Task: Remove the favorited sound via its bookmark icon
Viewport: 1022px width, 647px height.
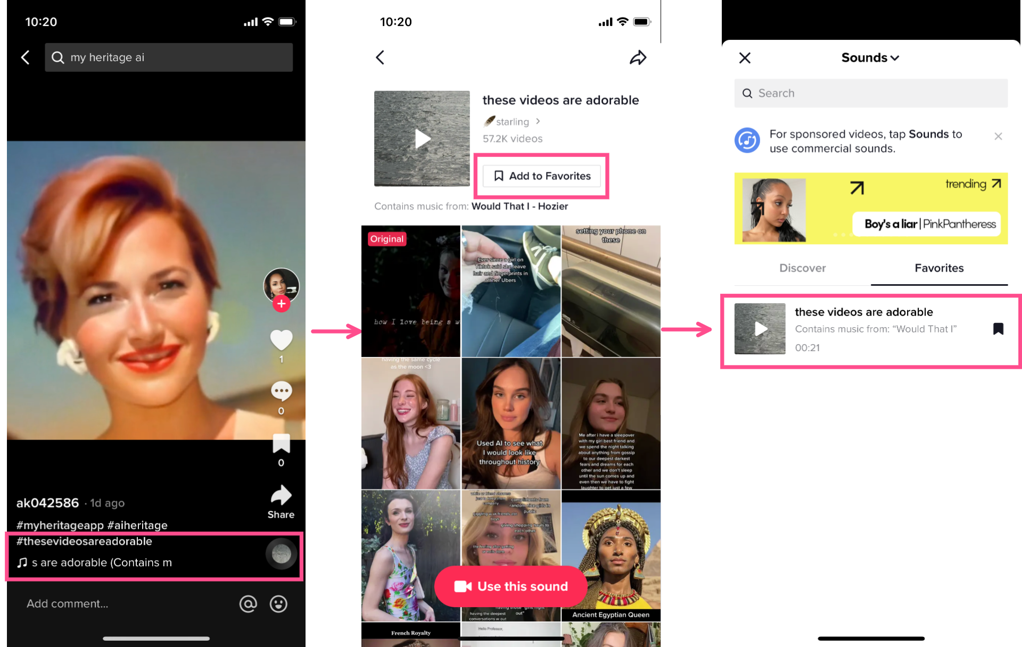Action: point(998,329)
